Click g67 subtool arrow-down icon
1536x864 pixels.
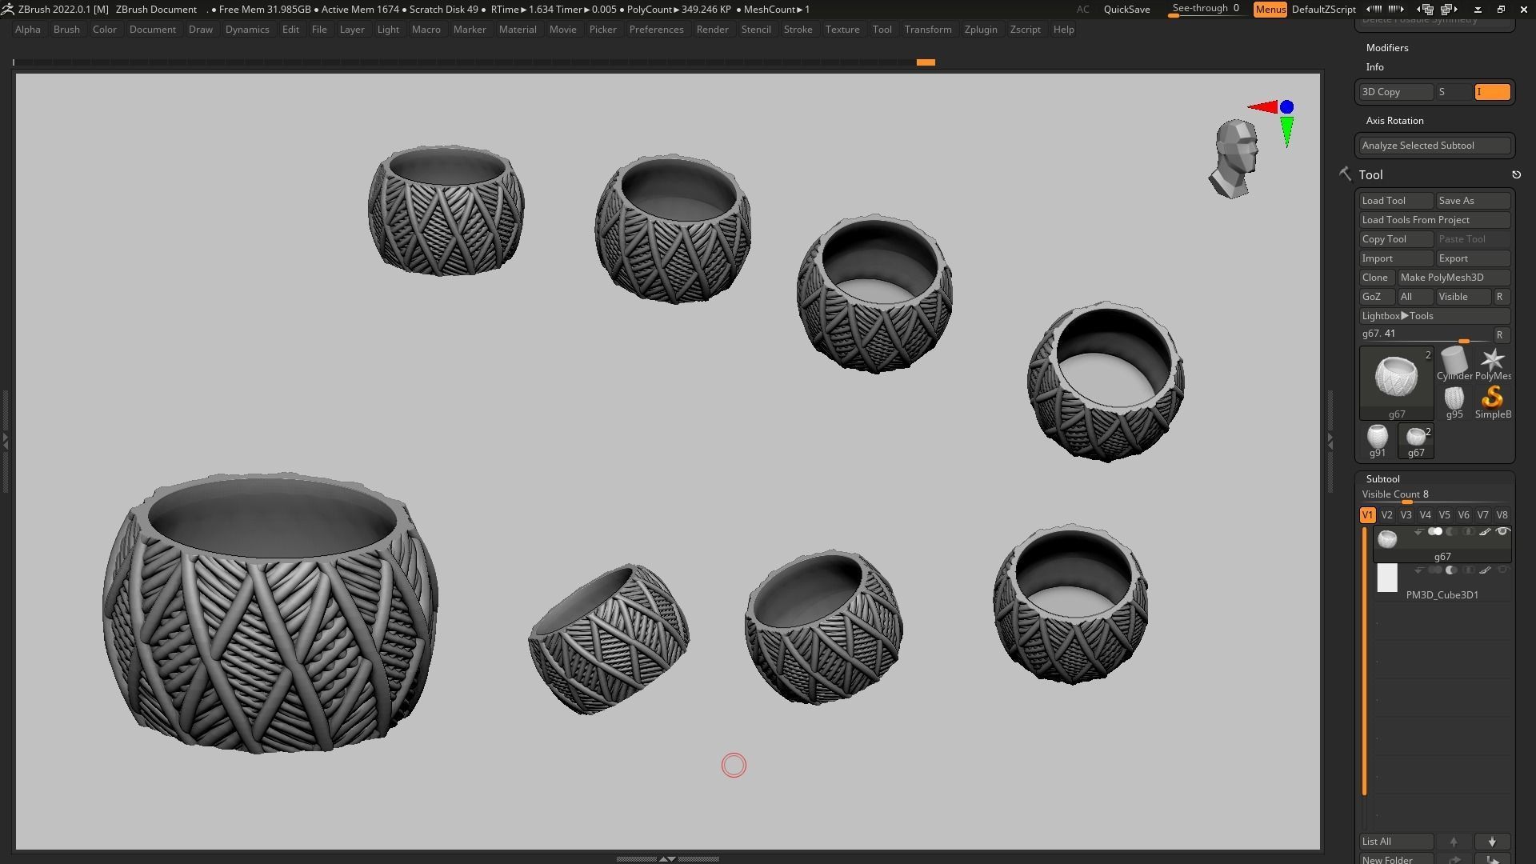[x=1418, y=532]
